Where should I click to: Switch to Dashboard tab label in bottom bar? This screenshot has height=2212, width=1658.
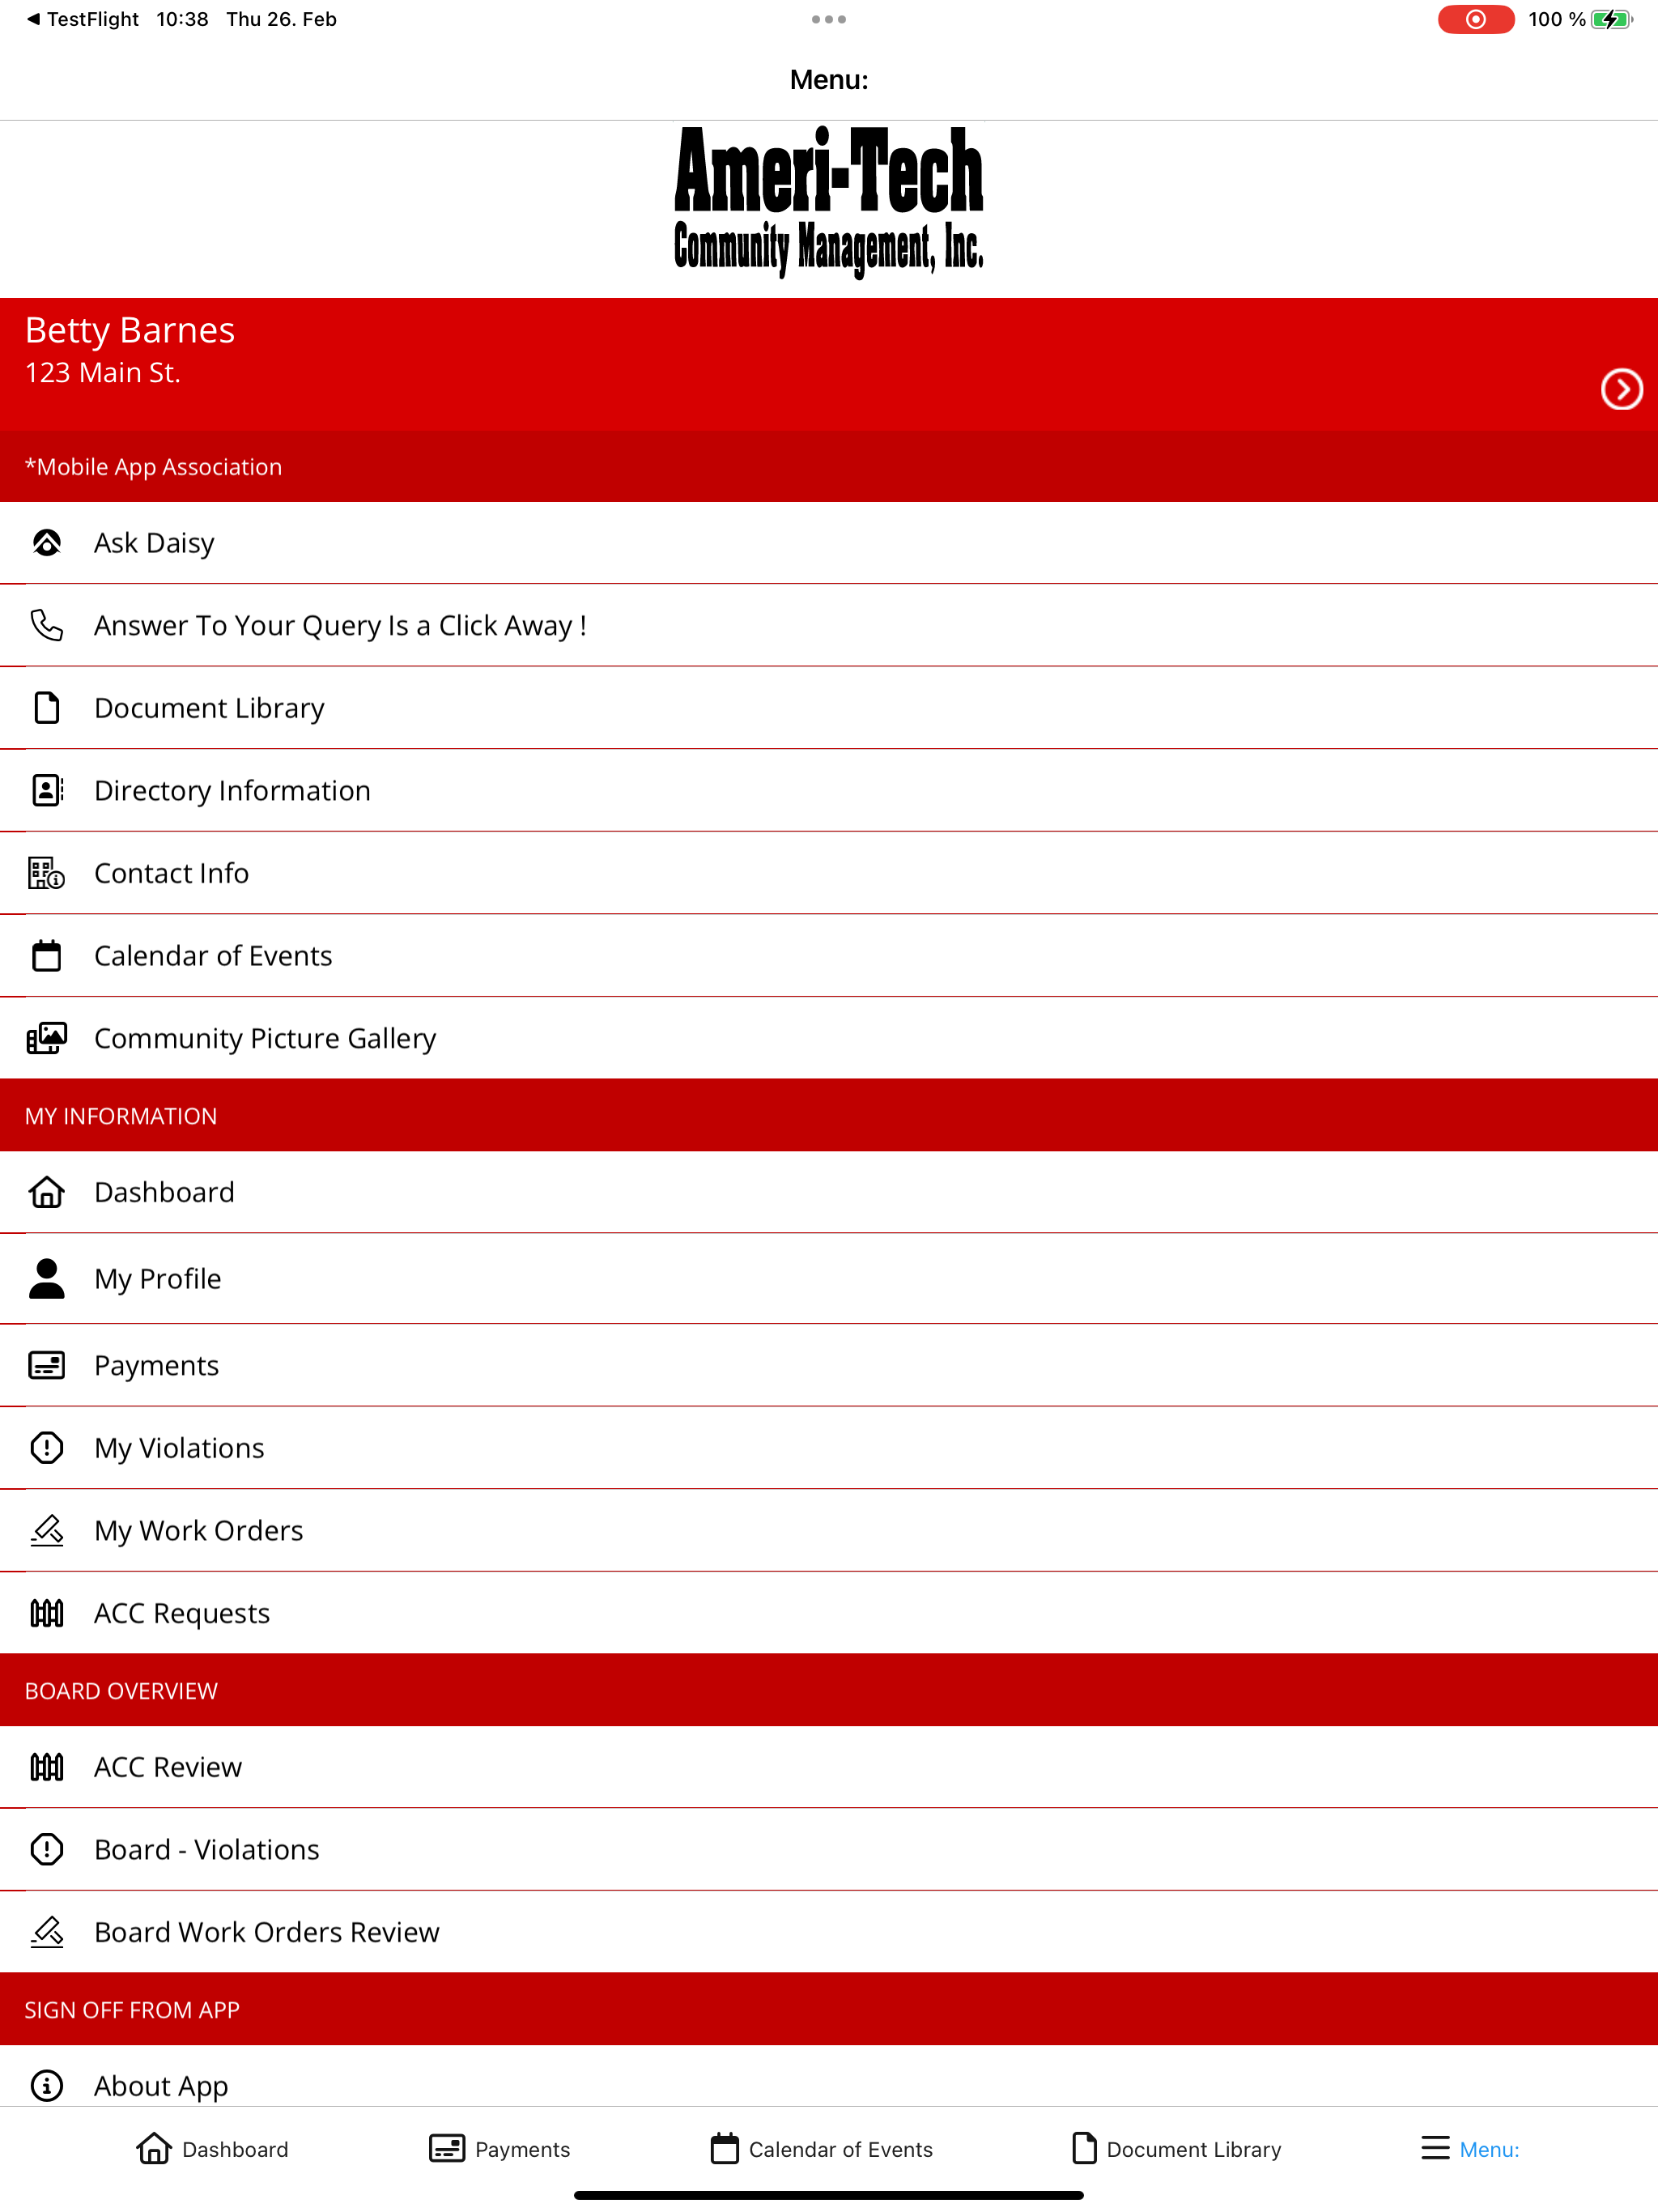(235, 2149)
